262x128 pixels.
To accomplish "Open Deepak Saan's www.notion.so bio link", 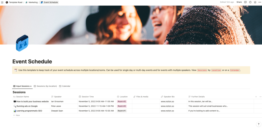I will coord(167,111).
